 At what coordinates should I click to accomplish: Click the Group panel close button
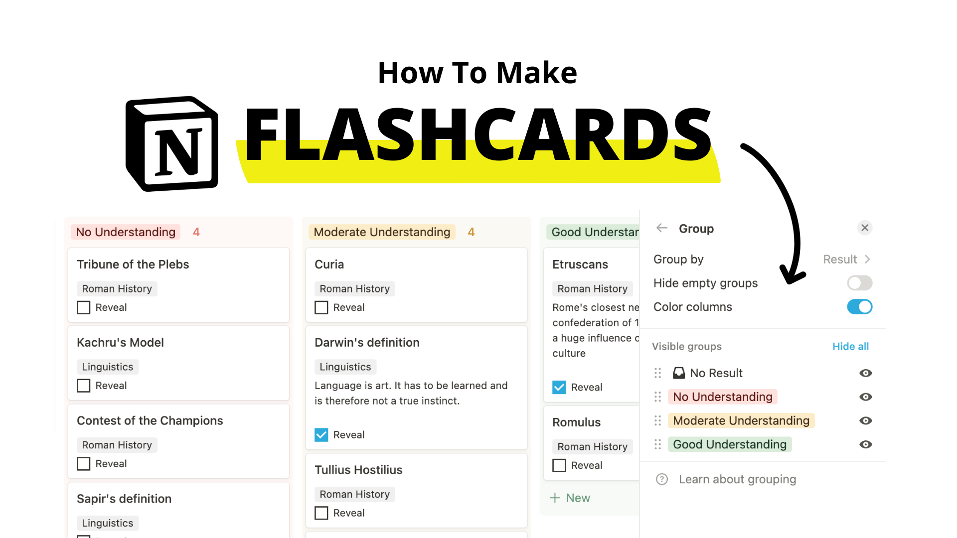pos(866,228)
